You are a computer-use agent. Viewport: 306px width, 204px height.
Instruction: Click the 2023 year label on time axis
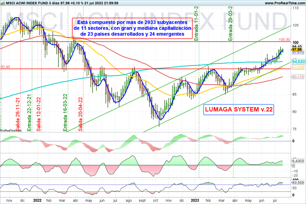coord(195,200)
